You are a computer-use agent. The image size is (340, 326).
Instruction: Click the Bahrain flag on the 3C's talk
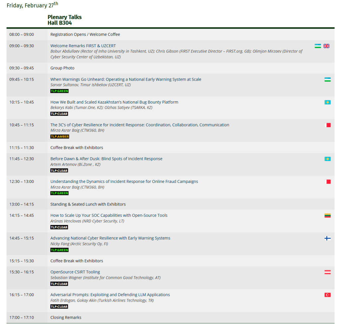327,125
